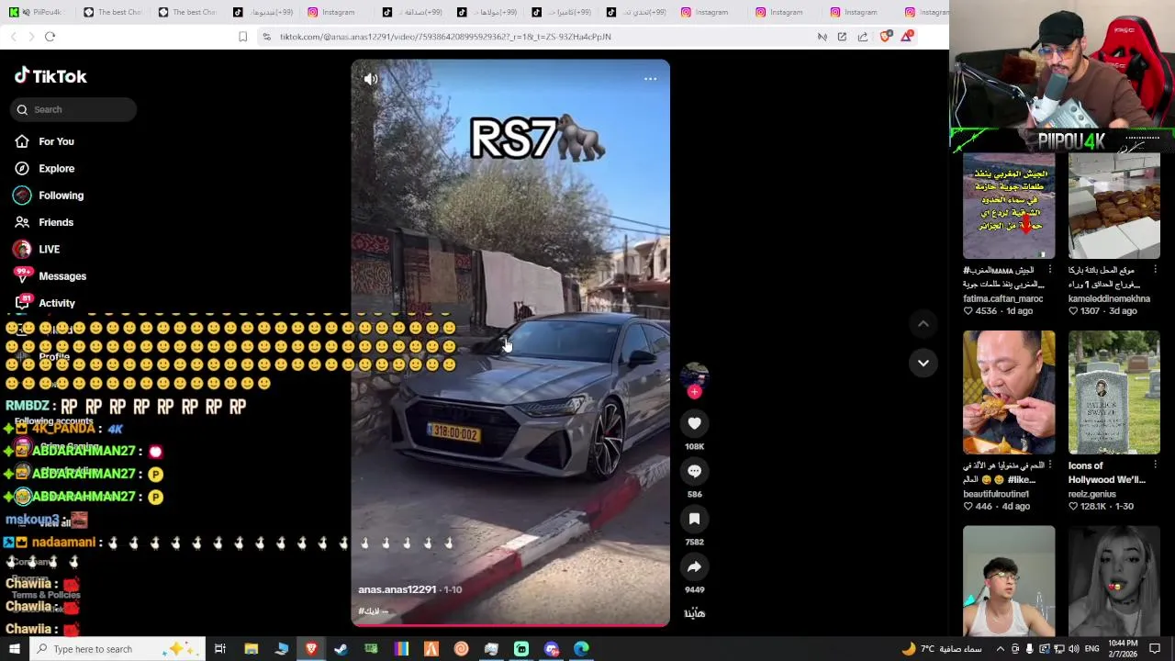
Task: Share the video with the arrow icon
Action: 694,566
